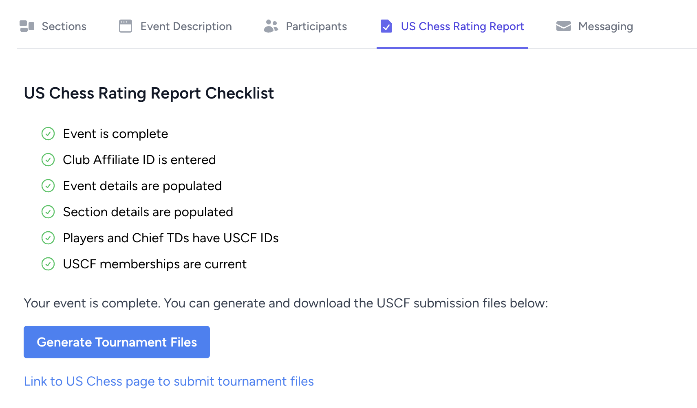The height and width of the screenshot is (408, 697).
Task: Click the Sections layout icon
Action: [x=27, y=26]
